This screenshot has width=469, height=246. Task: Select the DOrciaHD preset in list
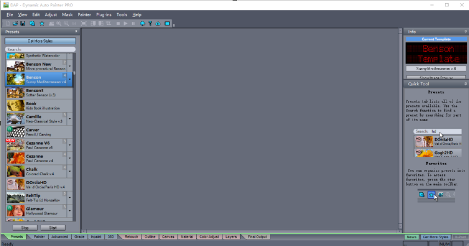pos(39,185)
